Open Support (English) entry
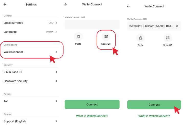Screen dimensions: 183x126 tap(31, 121)
